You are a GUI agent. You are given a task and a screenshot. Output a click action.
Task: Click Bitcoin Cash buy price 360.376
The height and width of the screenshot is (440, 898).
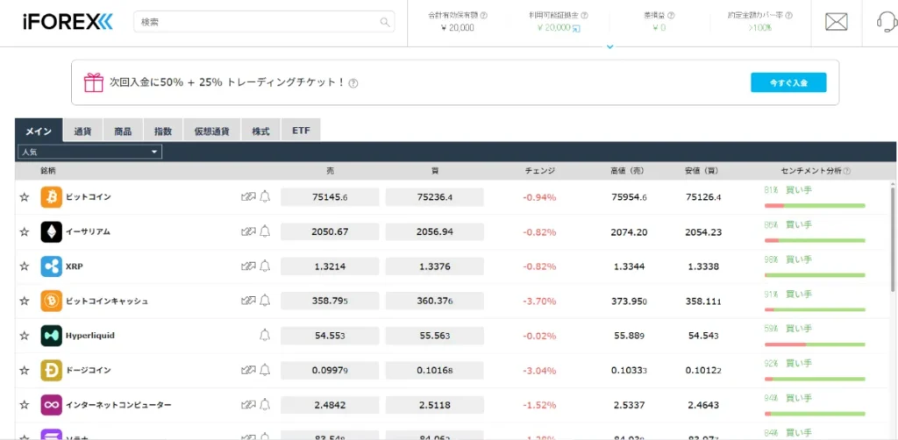coord(435,301)
